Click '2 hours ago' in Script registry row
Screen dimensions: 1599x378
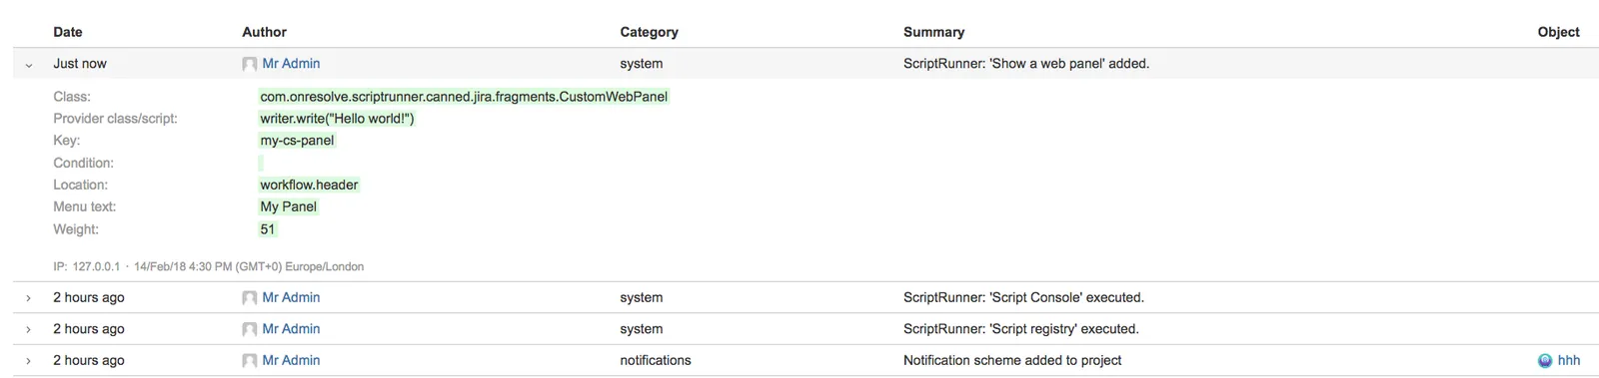pos(89,329)
